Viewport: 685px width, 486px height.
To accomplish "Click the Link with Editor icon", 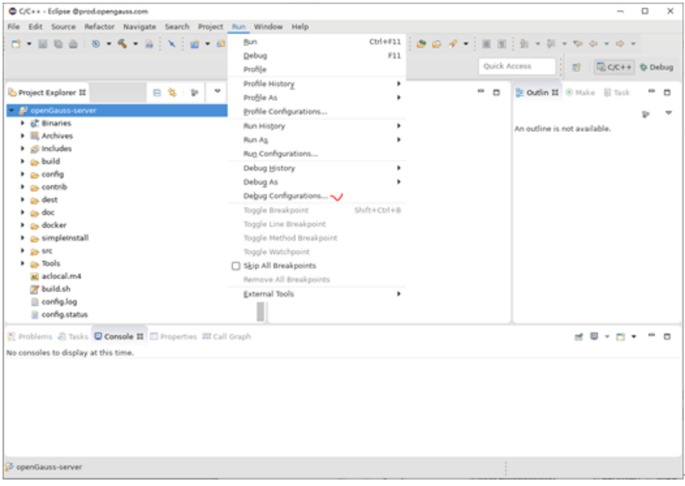I will click(172, 93).
